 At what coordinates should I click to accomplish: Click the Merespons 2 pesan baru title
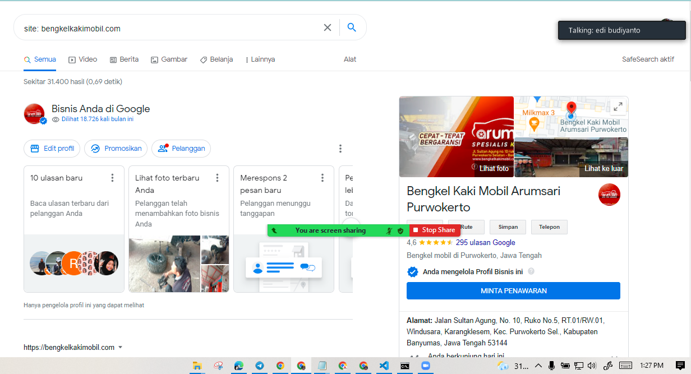264,184
